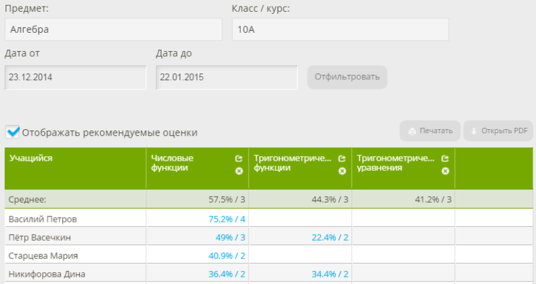The width and height of the screenshot is (536, 284).
Task: Click the Класс / курс field 10А
Action: pyautogui.click(x=340, y=30)
